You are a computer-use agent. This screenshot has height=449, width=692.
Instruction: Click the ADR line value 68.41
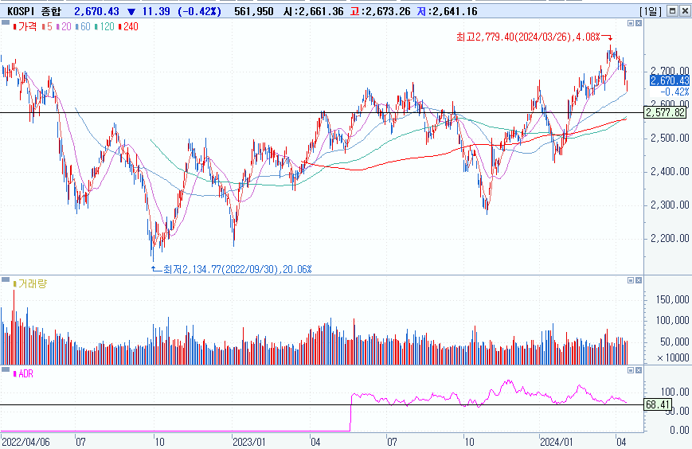(658, 404)
